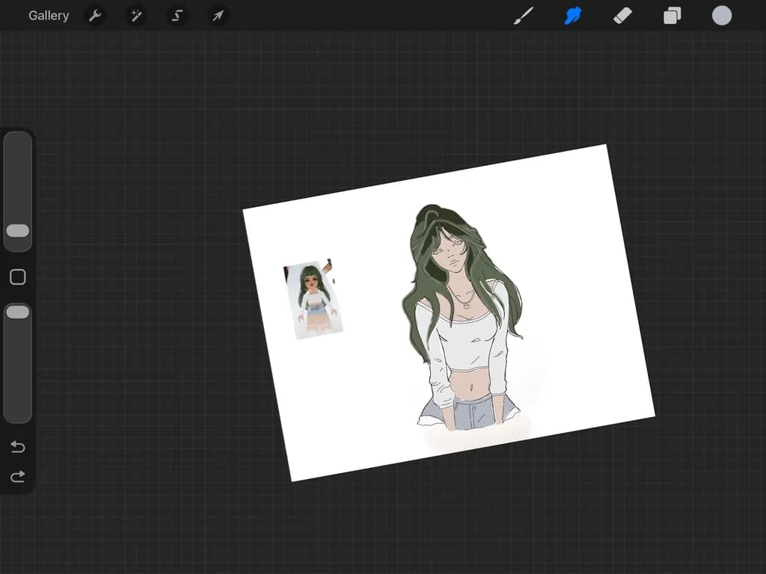Select the Paint brush tool
Image resolution: width=766 pixels, height=574 pixels.
tap(524, 16)
